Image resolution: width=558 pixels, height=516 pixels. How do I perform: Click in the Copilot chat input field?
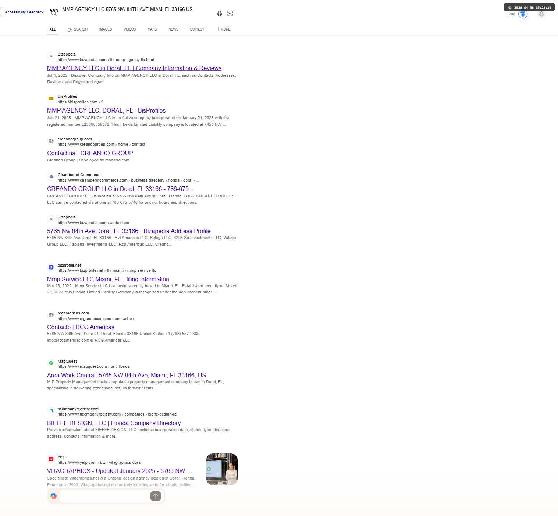(x=104, y=496)
